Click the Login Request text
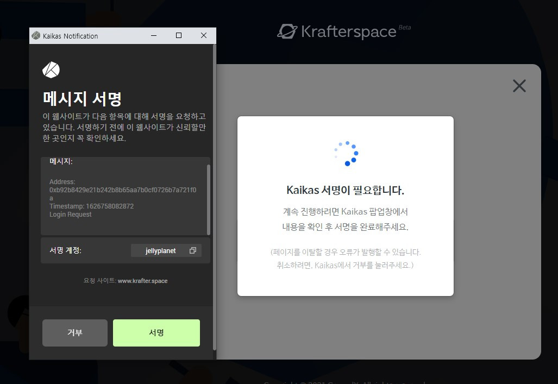Screen dimensions: 558x384 [71, 214]
